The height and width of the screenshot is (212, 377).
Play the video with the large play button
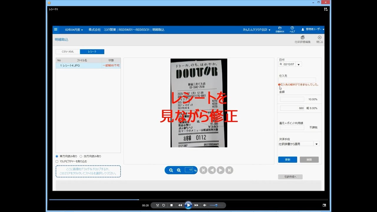click(x=188, y=205)
